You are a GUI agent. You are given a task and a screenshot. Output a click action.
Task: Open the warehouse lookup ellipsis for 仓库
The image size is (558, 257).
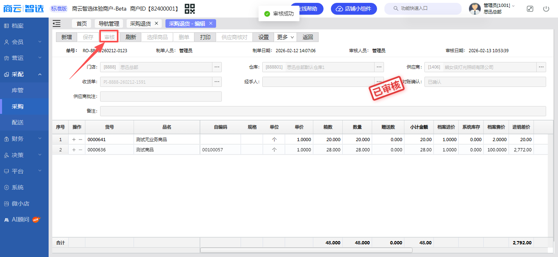(379, 67)
